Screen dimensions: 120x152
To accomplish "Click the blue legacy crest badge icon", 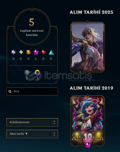I will tap(27, 72).
